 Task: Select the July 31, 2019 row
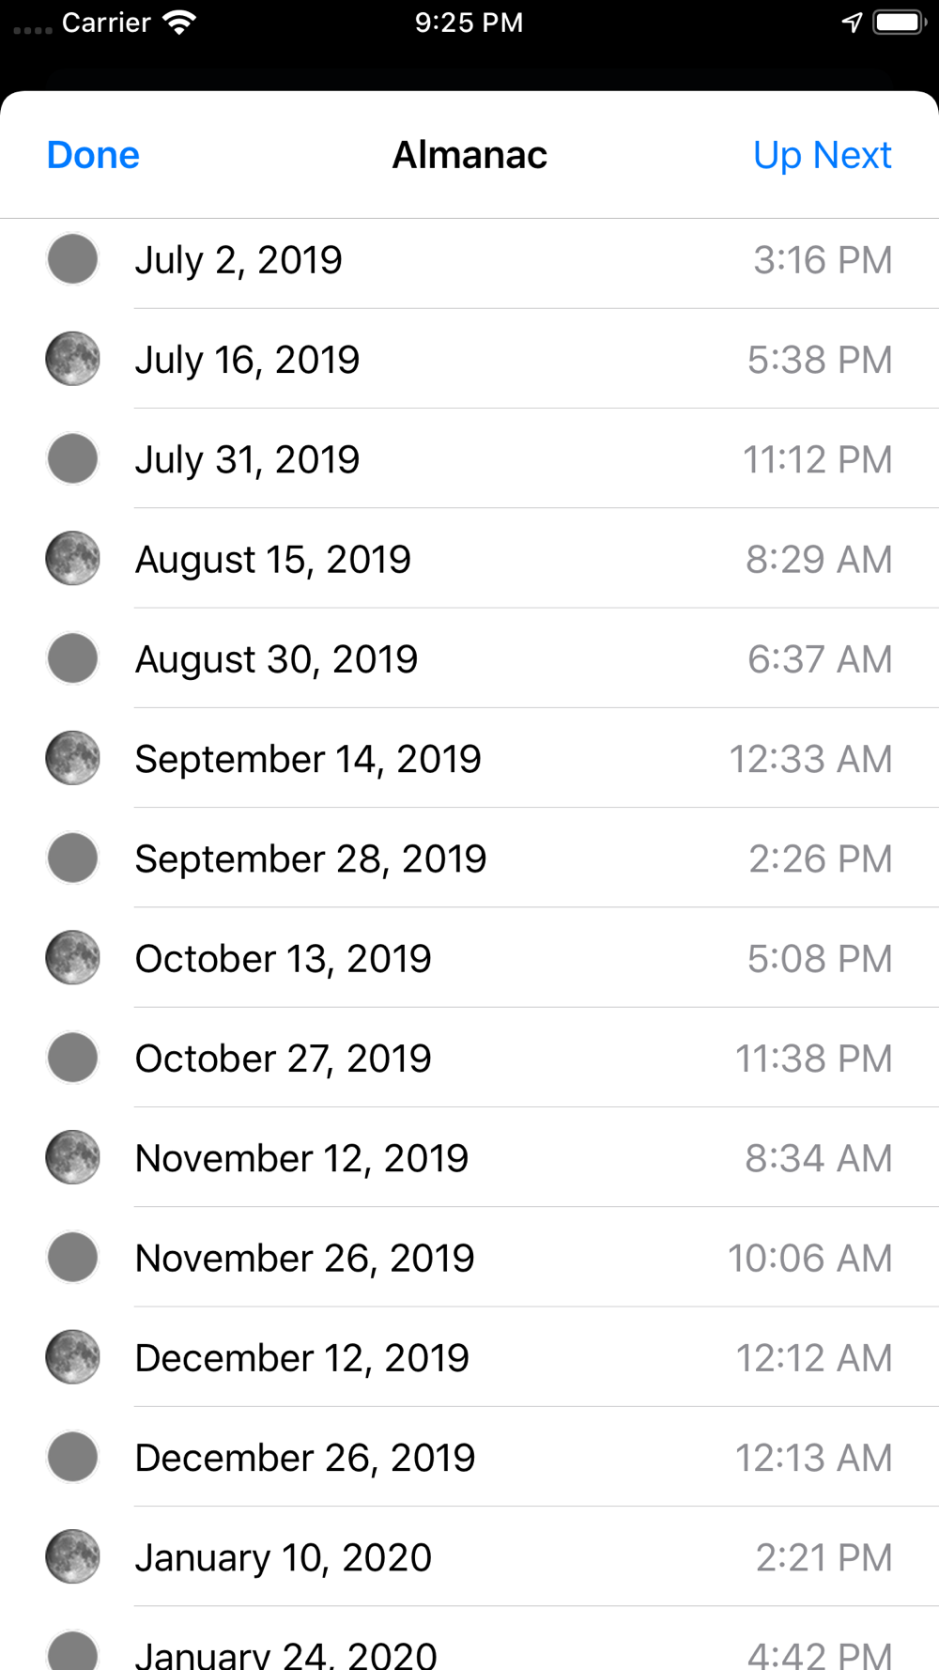tap(469, 458)
